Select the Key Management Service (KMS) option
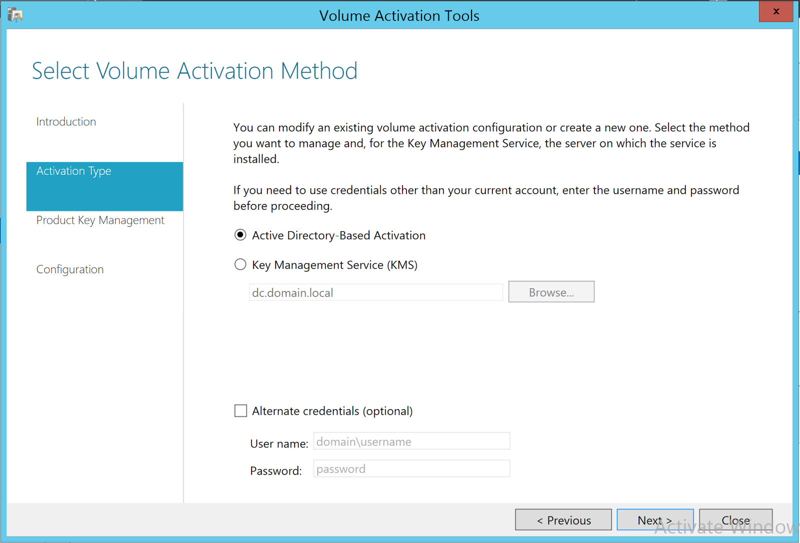The width and height of the screenshot is (800, 543). [240, 264]
